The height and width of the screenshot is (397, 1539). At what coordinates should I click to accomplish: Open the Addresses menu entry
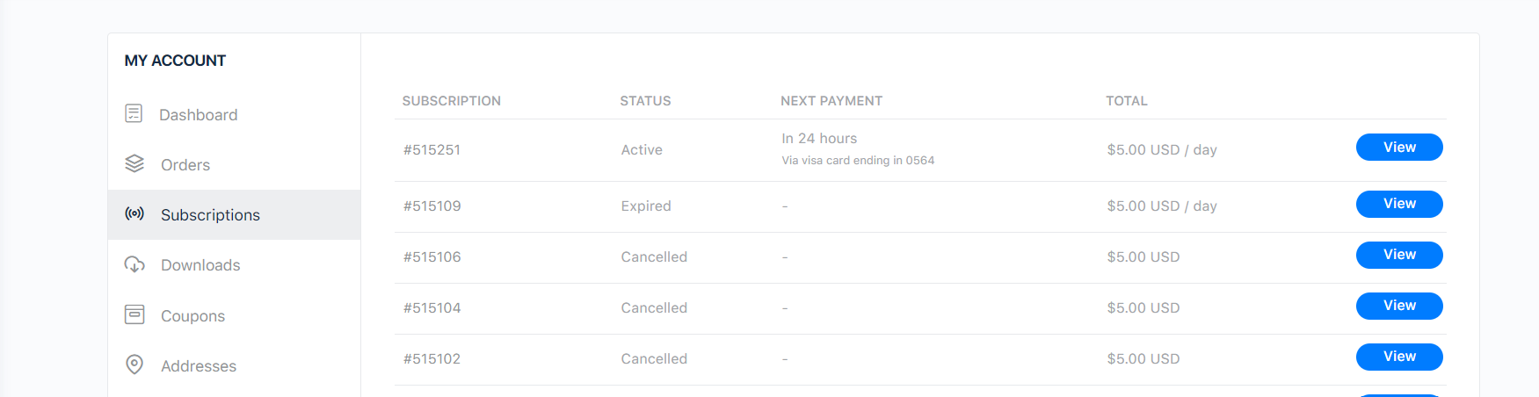pos(199,366)
